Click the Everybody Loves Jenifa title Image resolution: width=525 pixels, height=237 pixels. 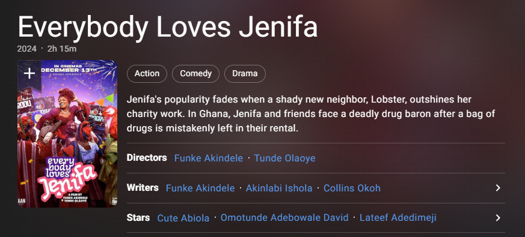point(167,26)
